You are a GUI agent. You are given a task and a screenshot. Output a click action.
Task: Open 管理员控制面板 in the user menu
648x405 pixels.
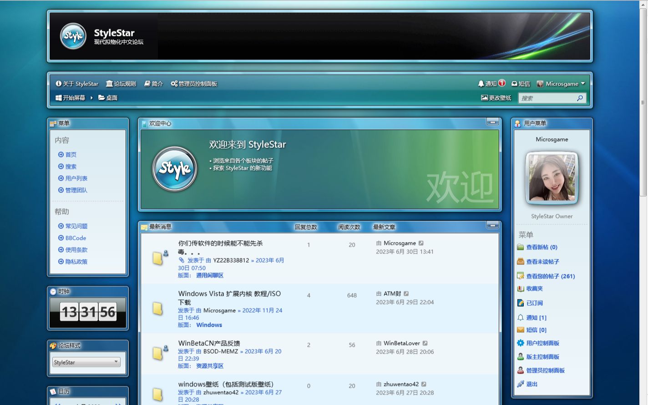pos(545,370)
